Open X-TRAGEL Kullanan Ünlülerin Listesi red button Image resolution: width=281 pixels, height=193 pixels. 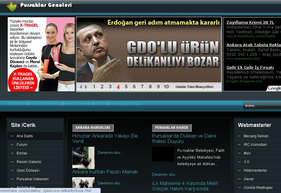point(23,81)
